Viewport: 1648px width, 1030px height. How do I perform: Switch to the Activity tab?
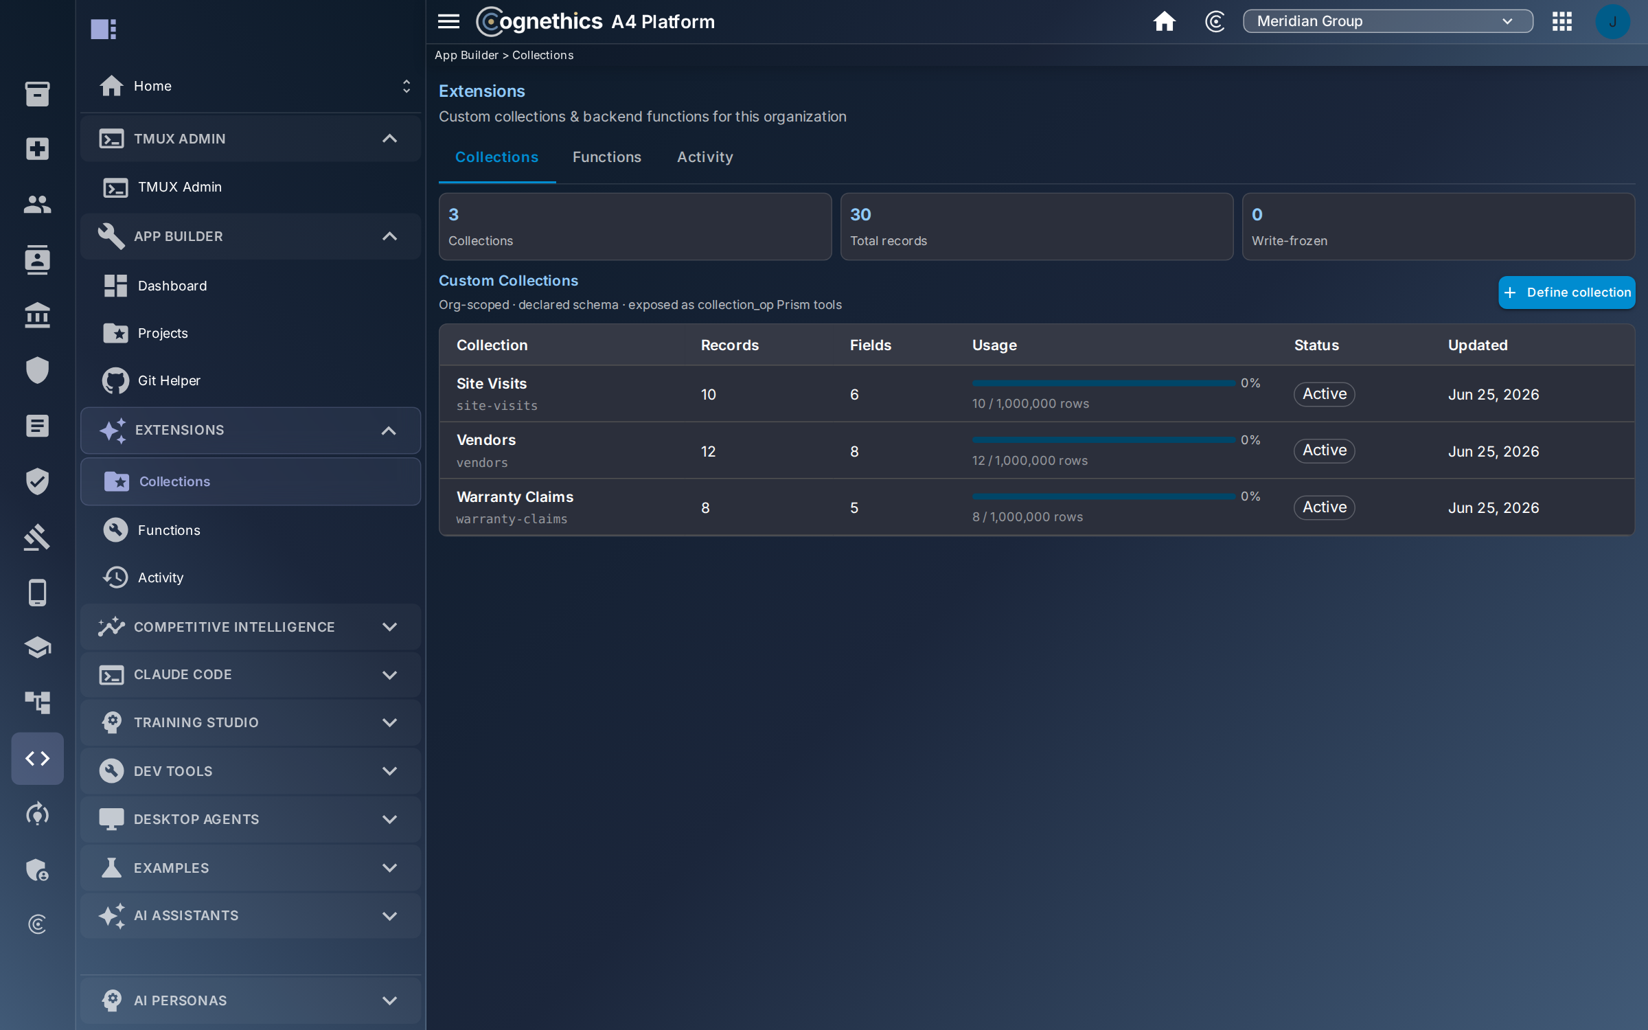click(705, 157)
